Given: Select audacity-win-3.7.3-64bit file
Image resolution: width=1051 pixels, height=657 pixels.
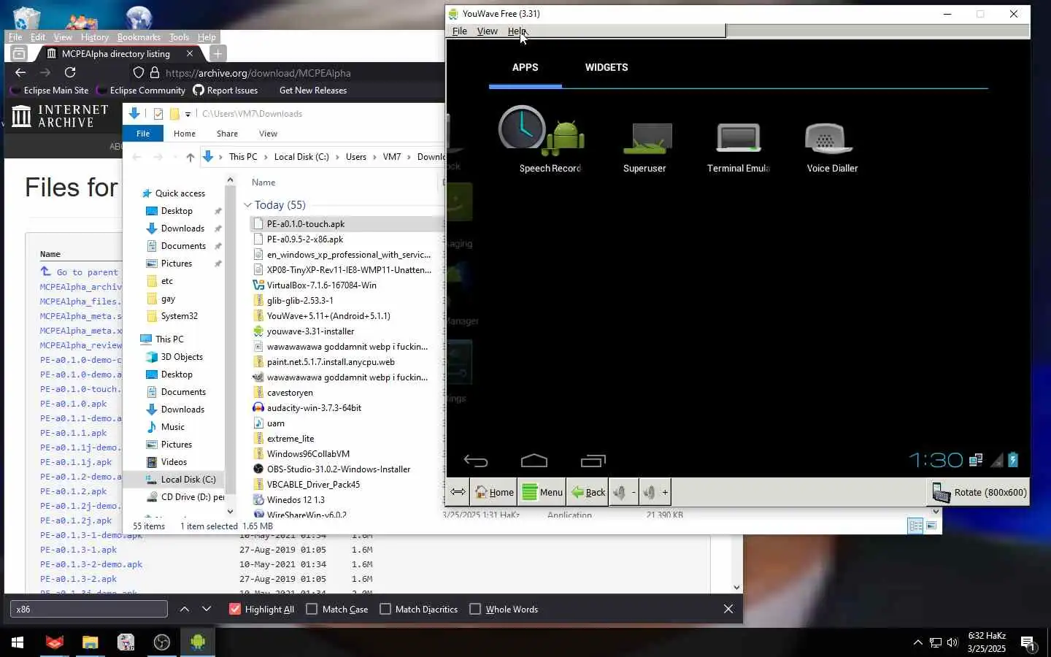Looking at the screenshot, I should (x=314, y=408).
